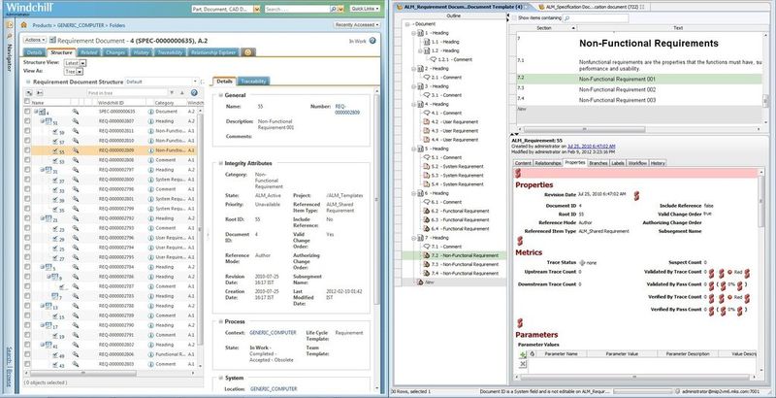Click expand-all icon in structure tree toolbar
The width and height of the screenshot is (776, 398).
coord(29,92)
